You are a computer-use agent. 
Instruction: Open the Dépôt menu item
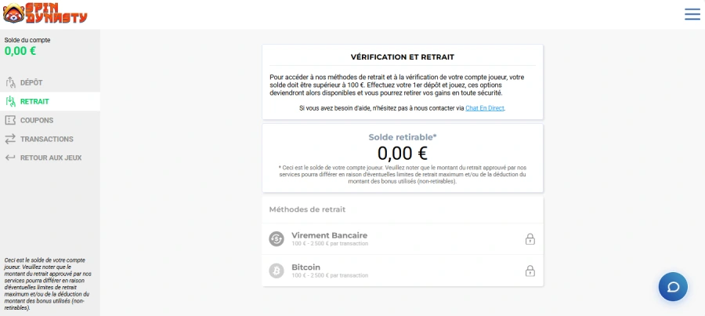[31, 82]
